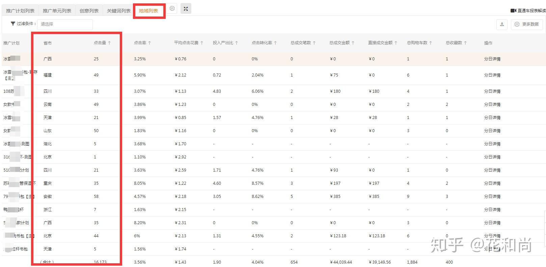546x267 pixels.
Task: Select the 安徽 province cell
Action: pos(48,197)
